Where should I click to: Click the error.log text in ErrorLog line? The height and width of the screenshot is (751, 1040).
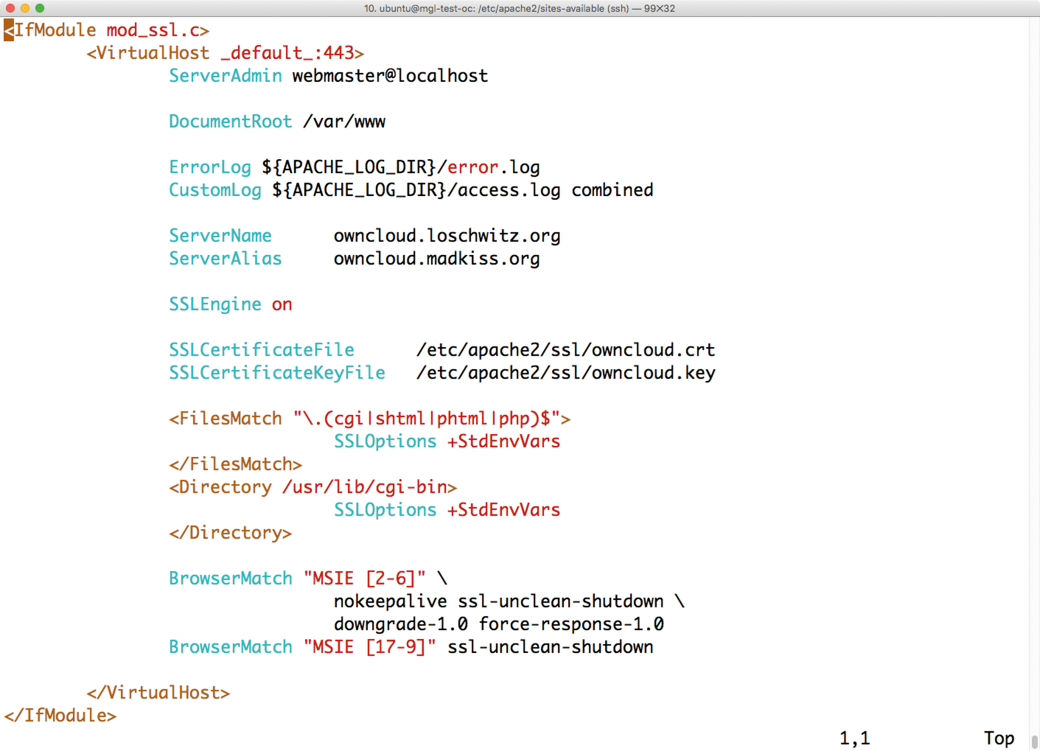tap(493, 167)
